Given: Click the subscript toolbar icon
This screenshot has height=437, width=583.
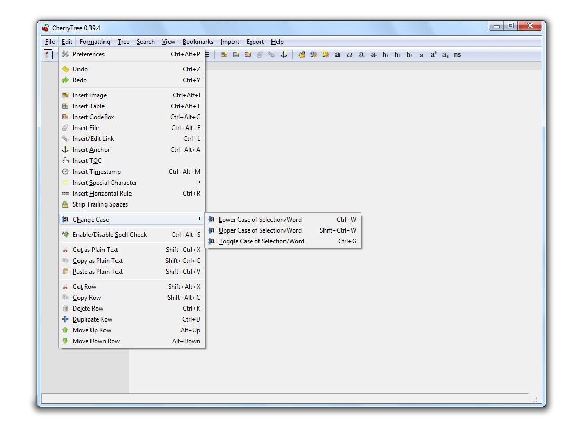Looking at the screenshot, I should (x=445, y=55).
